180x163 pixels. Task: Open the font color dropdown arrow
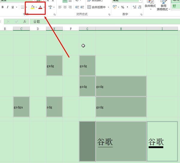[x=44, y=7]
